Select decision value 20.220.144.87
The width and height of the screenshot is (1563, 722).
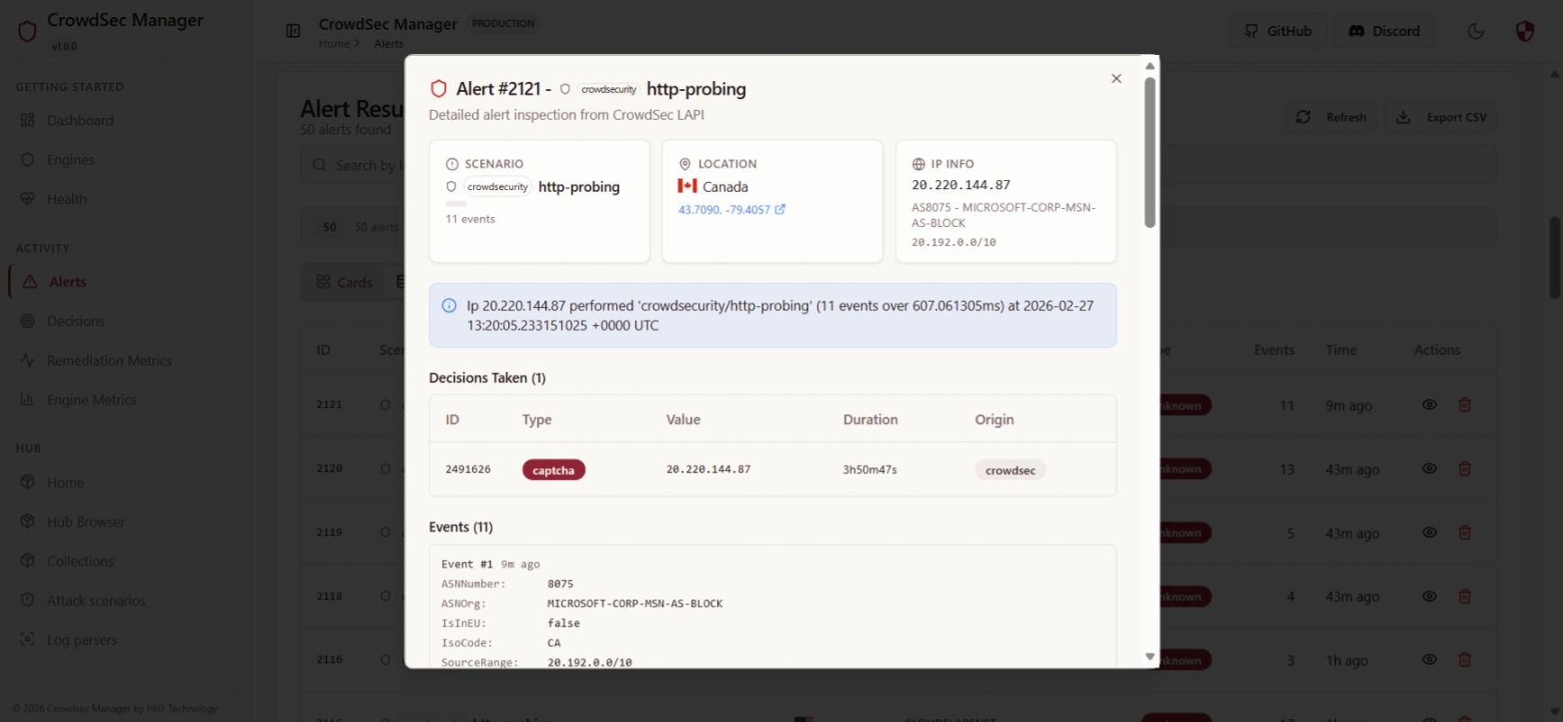(x=708, y=469)
